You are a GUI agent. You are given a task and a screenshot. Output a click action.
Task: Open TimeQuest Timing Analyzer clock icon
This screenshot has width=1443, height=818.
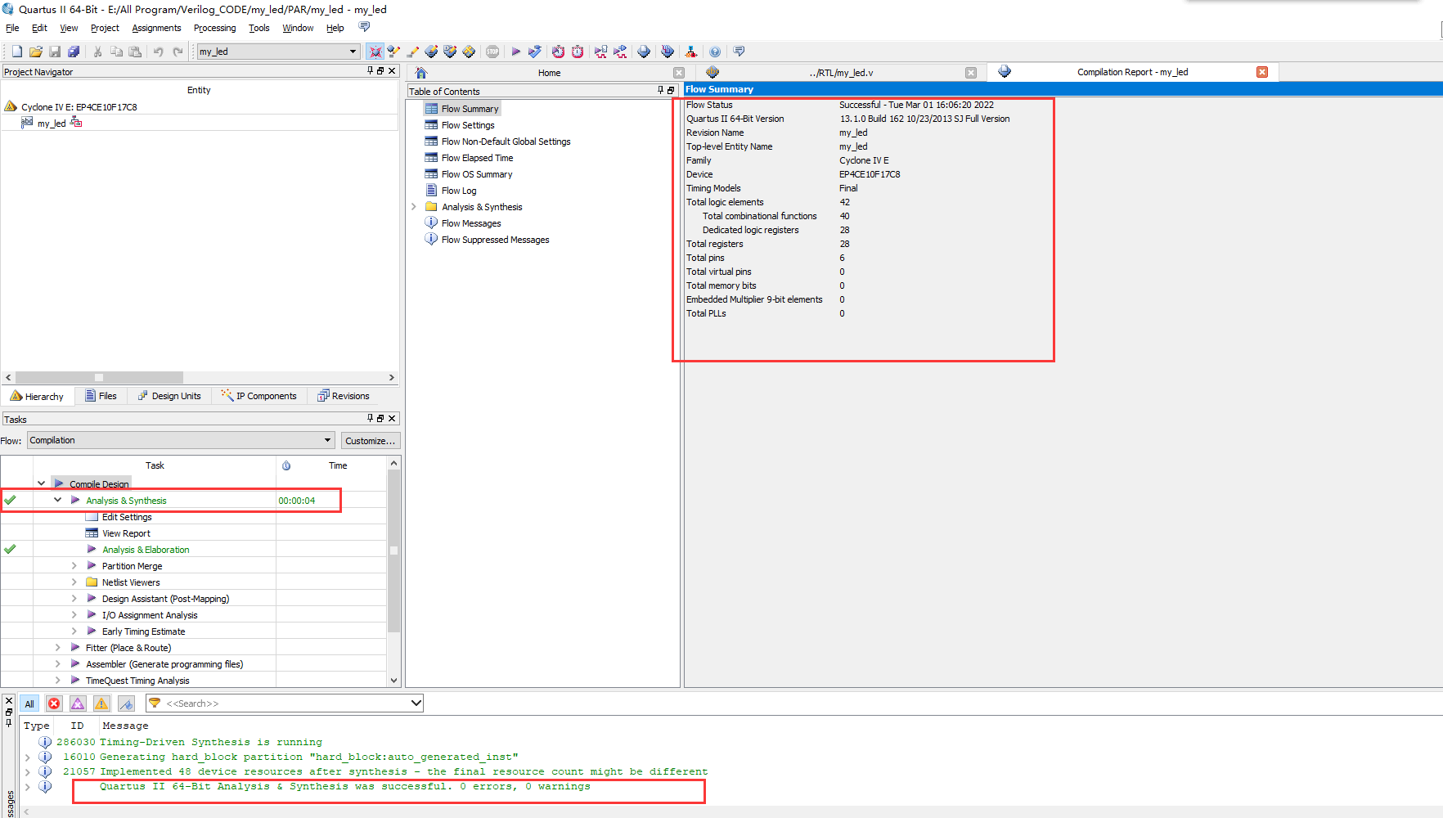(x=578, y=52)
